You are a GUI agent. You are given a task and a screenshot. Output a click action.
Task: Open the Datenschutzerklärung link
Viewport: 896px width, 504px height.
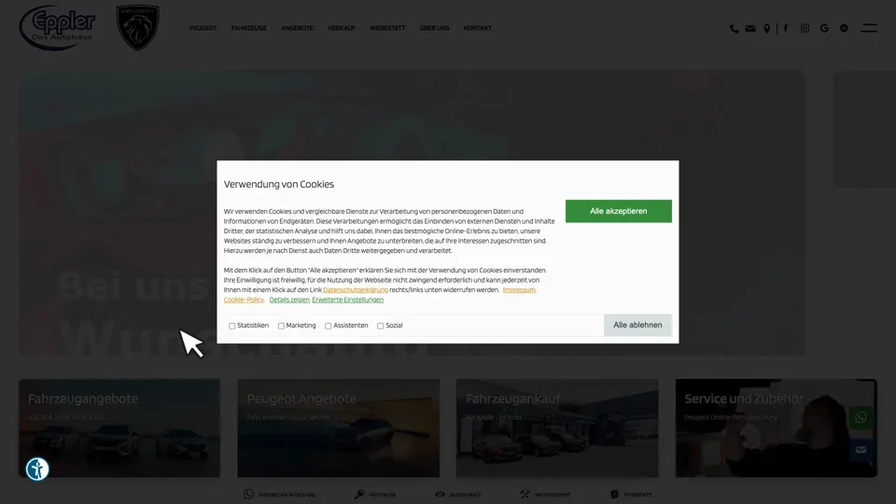pyautogui.click(x=356, y=289)
